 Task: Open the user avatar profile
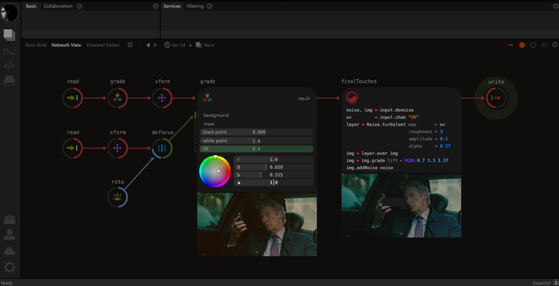[10, 12]
